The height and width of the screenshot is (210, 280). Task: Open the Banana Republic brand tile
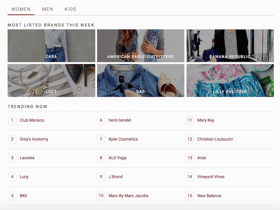click(x=230, y=46)
